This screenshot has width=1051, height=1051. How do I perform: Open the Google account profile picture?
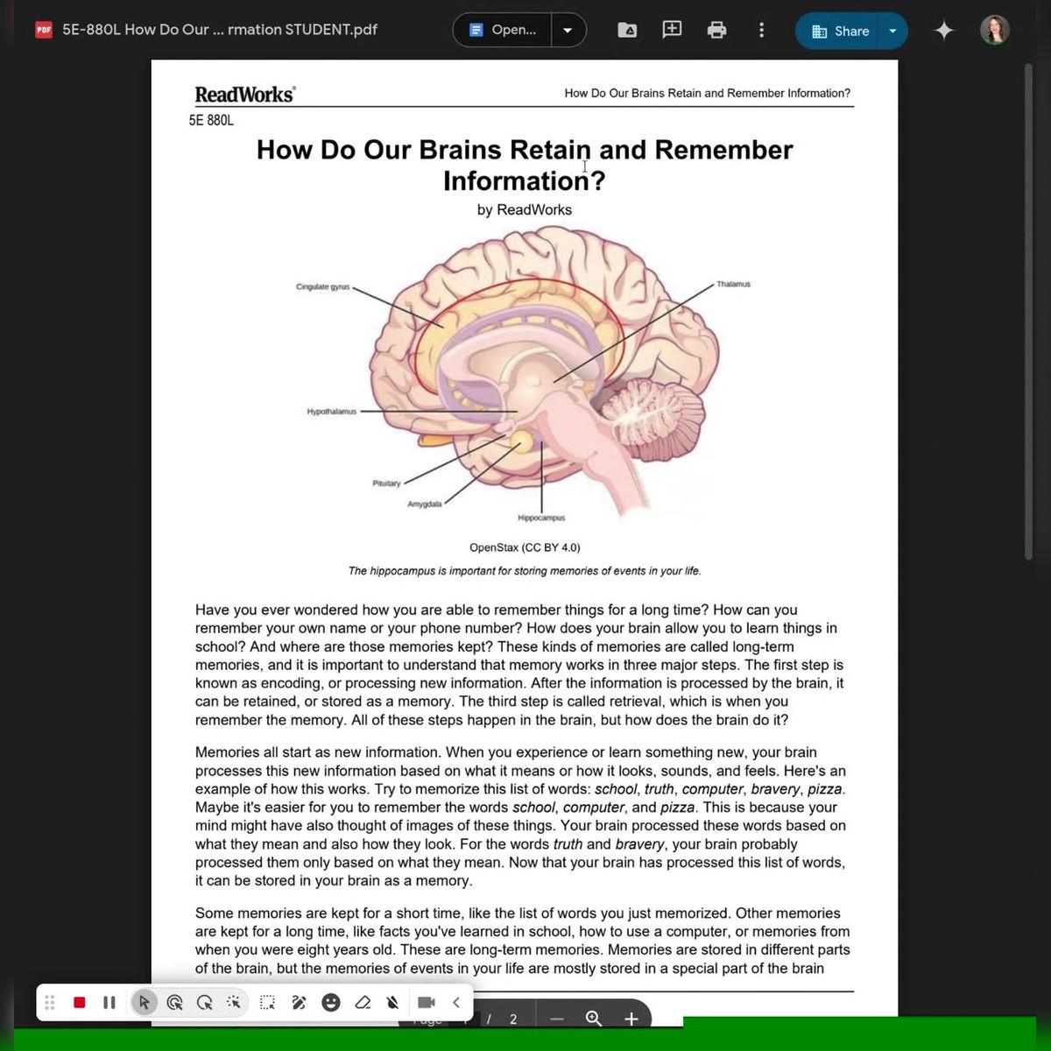coord(995,30)
